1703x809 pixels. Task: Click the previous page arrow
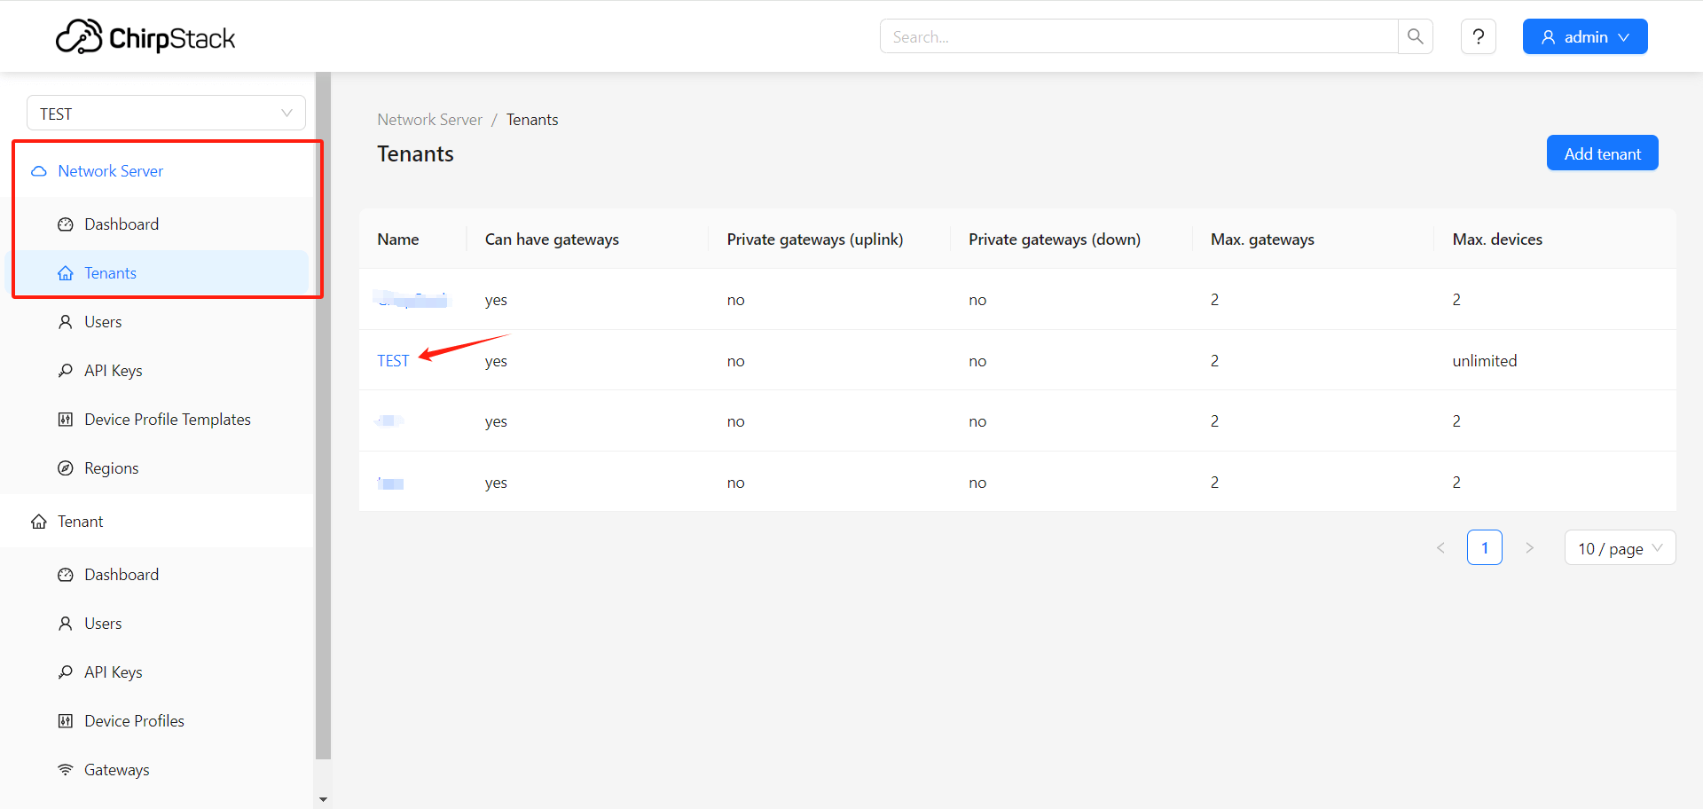pyautogui.click(x=1440, y=548)
